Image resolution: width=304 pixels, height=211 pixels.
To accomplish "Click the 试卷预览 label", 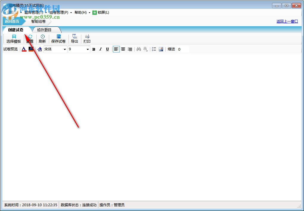I will (10, 49).
